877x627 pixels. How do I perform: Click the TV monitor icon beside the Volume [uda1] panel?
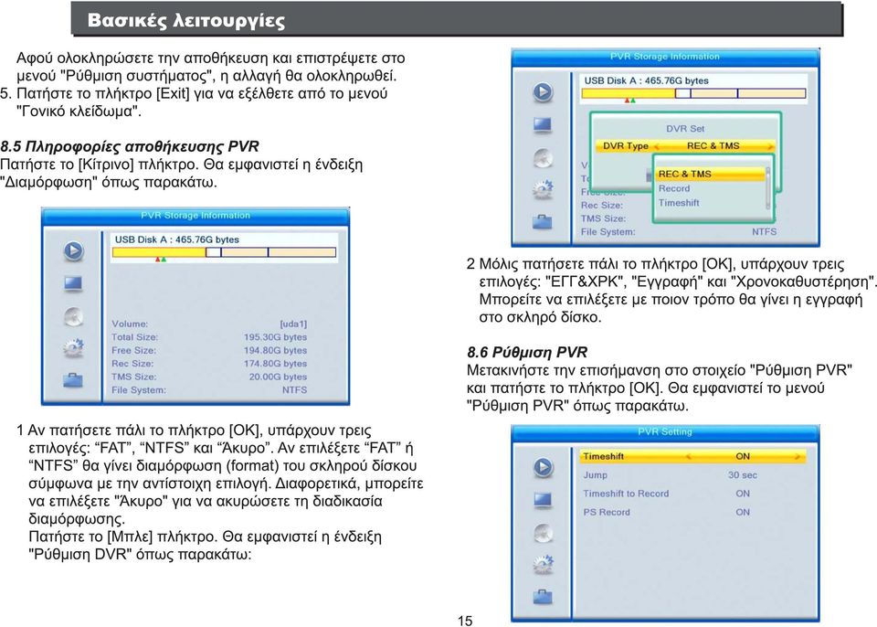73,284
